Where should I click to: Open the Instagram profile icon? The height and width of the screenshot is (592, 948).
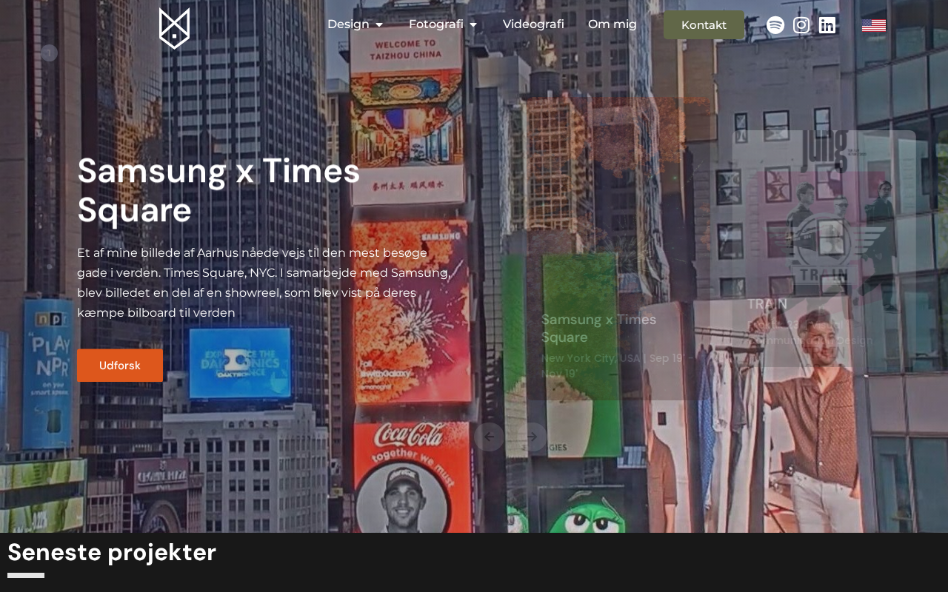pos(801,25)
